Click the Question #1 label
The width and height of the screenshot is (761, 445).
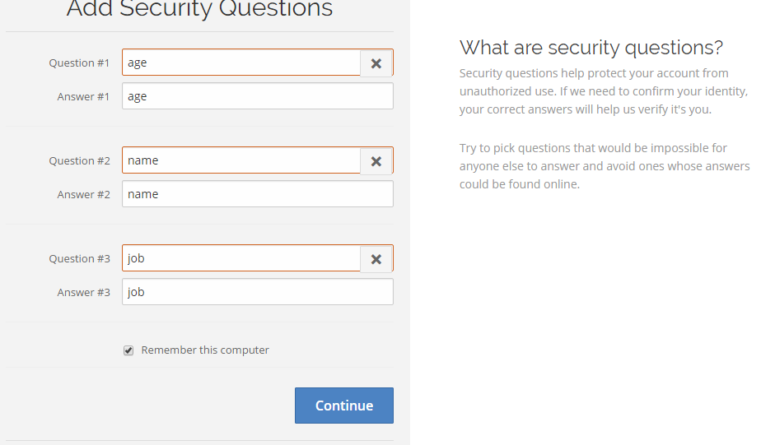click(x=79, y=63)
